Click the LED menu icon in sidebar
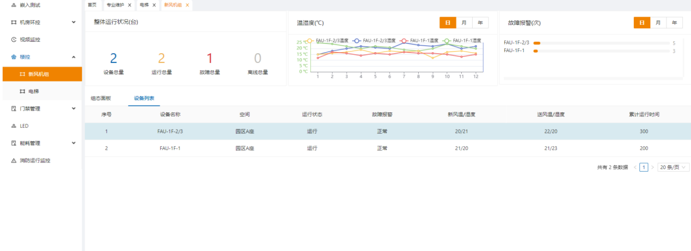 tap(14, 126)
